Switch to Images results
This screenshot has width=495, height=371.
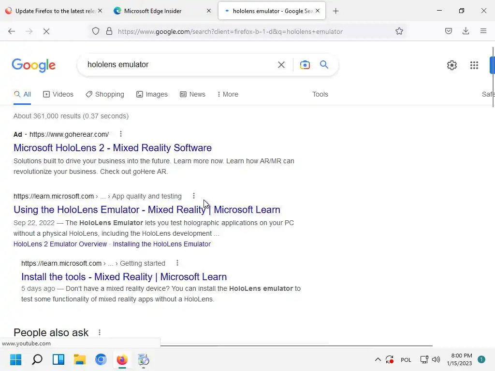click(152, 94)
